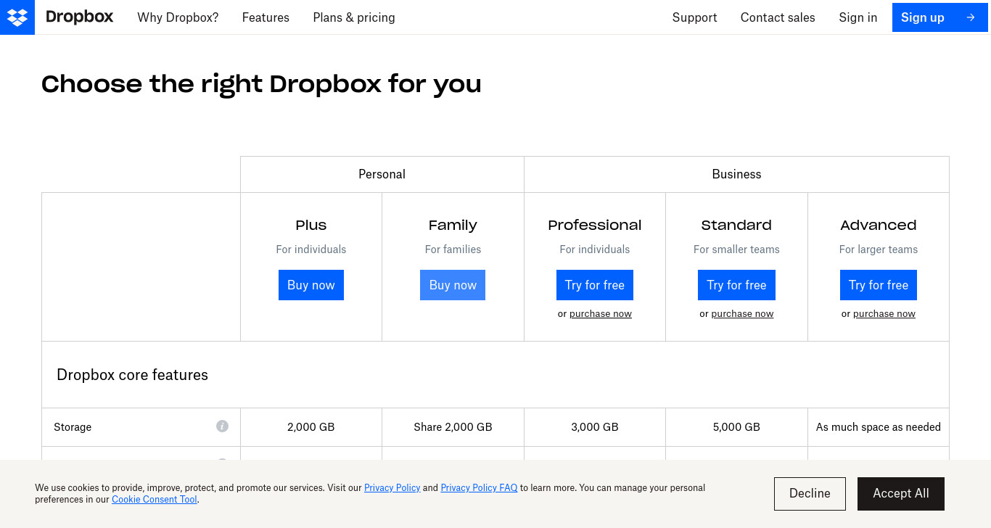Click the Storage info icon
Image resolution: width=991 pixels, height=528 pixels.
click(223, 426)
